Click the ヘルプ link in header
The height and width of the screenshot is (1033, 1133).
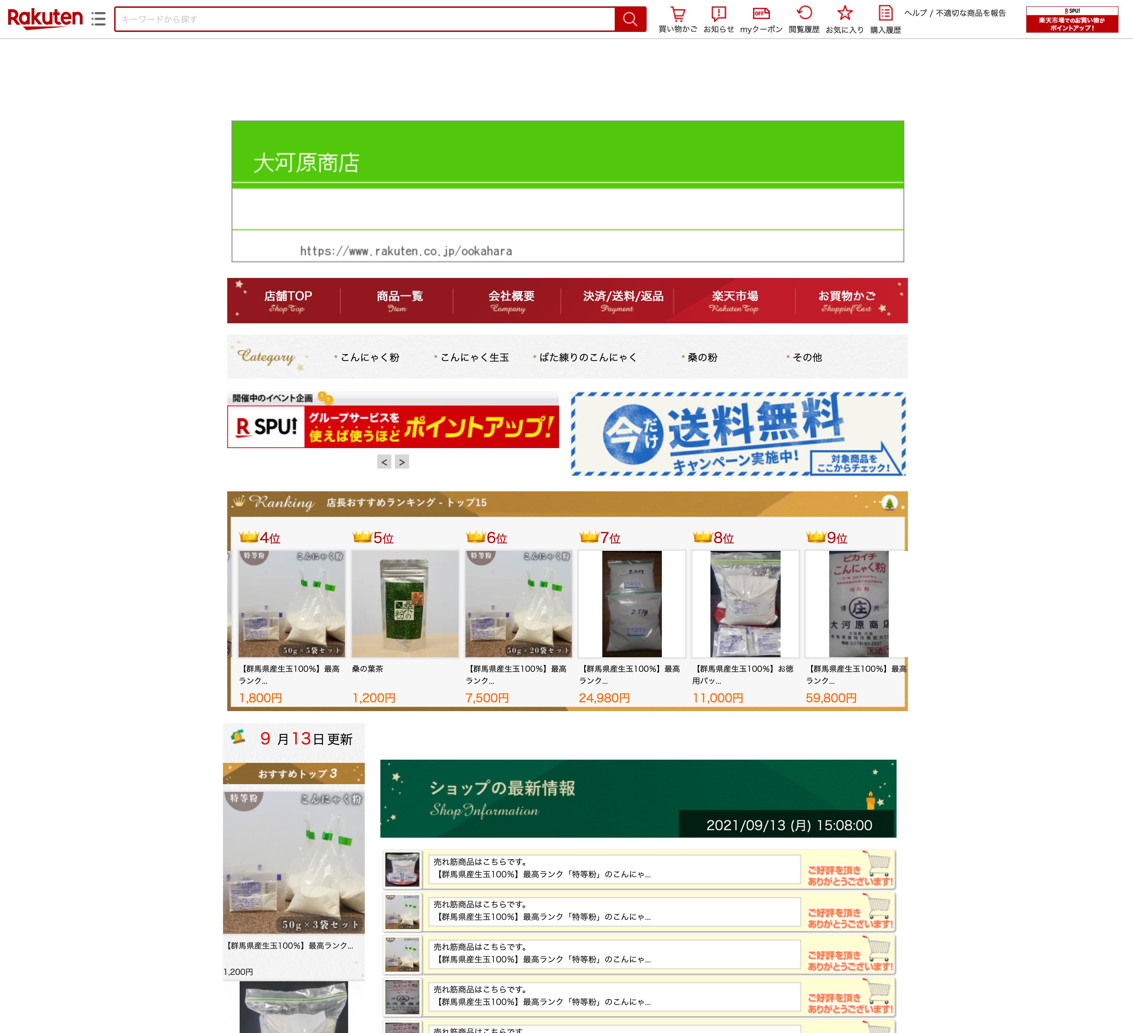[x=915, y=13]
